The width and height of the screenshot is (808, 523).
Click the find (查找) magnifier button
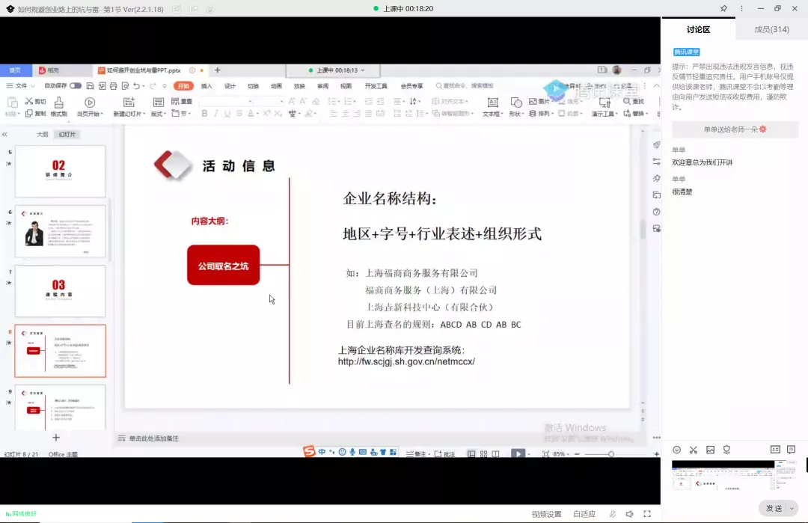click(x=634, y=102)
